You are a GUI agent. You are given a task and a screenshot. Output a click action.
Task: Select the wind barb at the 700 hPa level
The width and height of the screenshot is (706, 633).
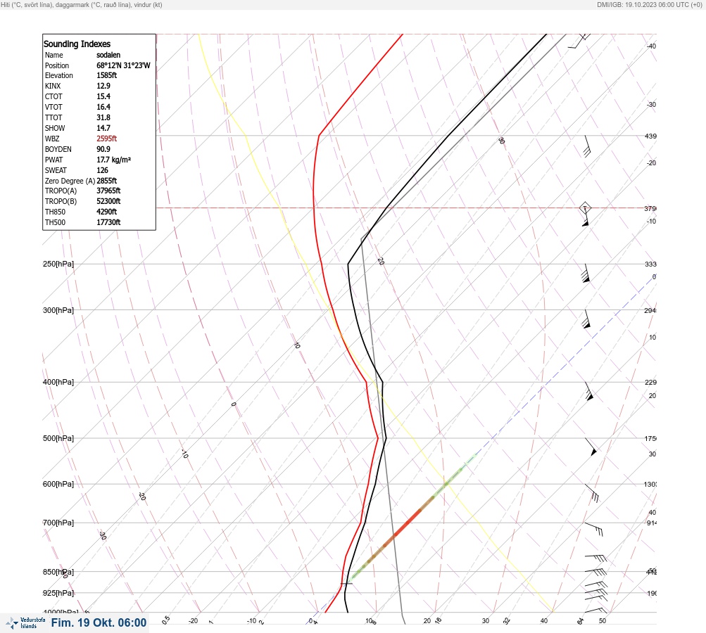(x=594, y=529)
